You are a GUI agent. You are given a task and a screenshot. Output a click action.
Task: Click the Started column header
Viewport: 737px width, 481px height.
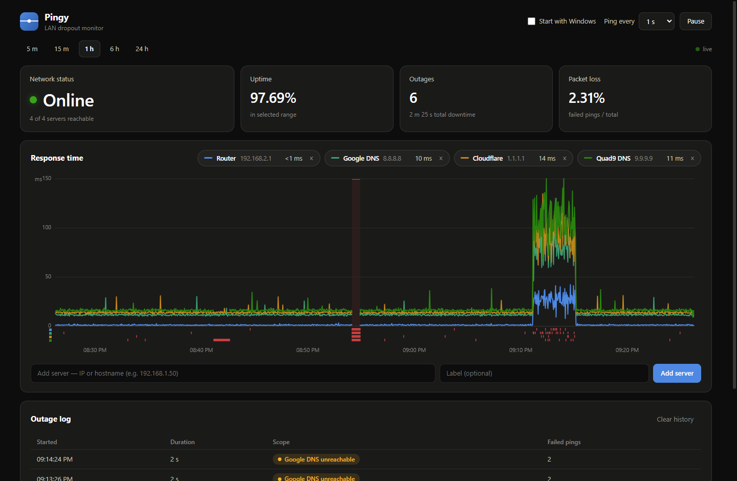(x=47, y=442)
